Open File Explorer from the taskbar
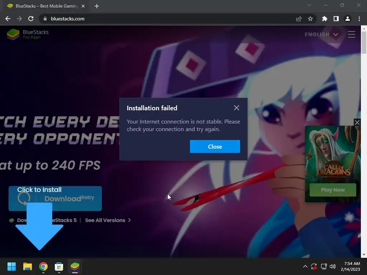Viewport: 367px width, 275px height. [x=27, y=266]
